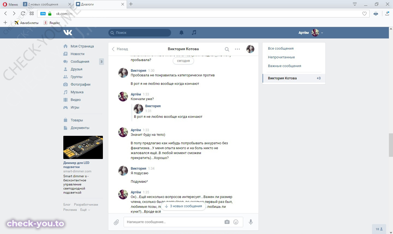Focus the Поиск search field
The height and width of the screenshot is (234, 393).
(x=140, y=33)
